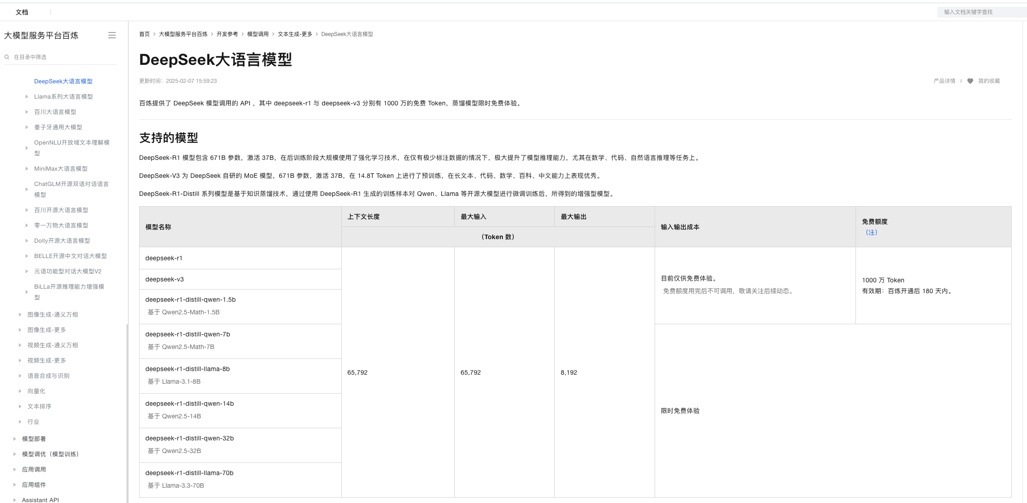Navigate to 模型调用 breadcrumb
This screenshot has width=1027, height=503.
point(258,34)
